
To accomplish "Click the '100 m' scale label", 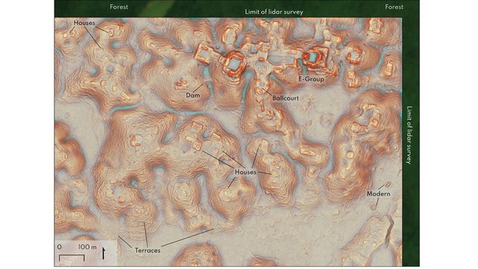I will click(x=88, y=247).
